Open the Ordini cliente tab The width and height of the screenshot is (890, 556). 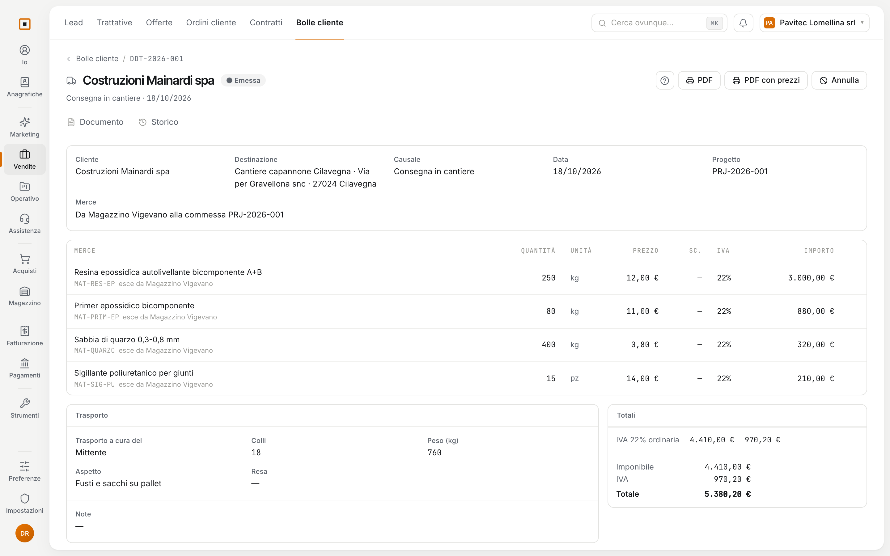tap(211, 23)
